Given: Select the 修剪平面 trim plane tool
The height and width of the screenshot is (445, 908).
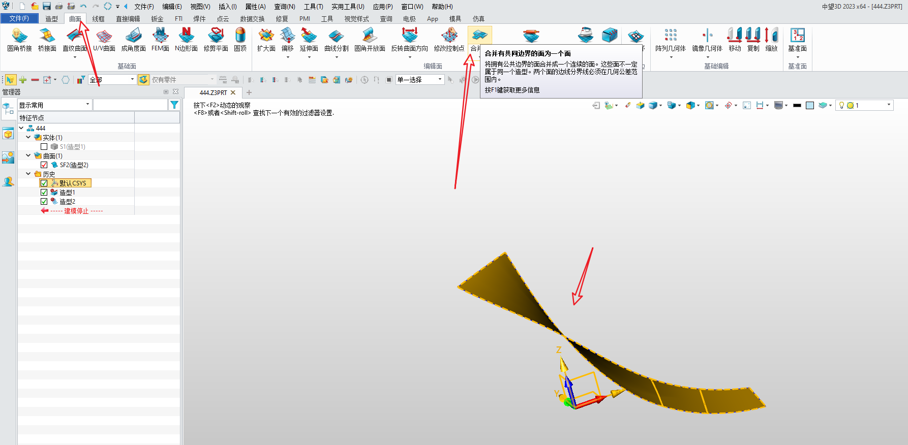Looking at the screenshot, I should tap(216, 40).
